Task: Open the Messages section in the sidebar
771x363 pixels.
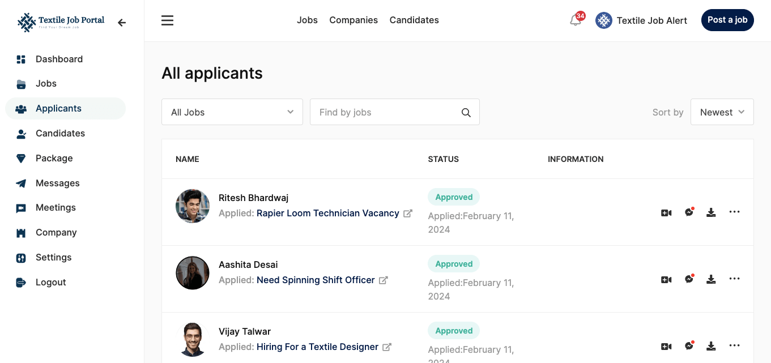Action: click(x=57, y=183)
